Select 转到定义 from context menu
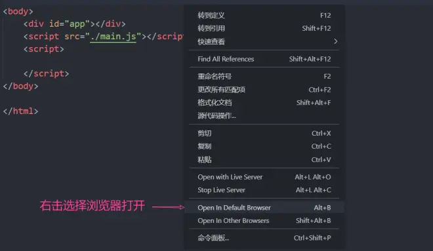The height and width of the screenshot is (251, 433). [264, 16]
